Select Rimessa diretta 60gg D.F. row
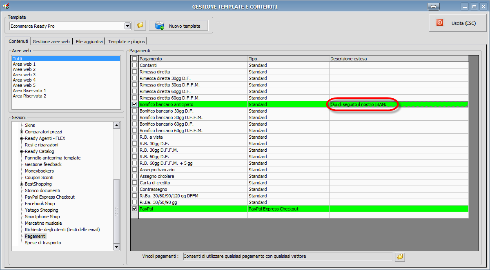The width and height of the screenshot is (490, 270). pyautogui.click(x=299, y=91)
